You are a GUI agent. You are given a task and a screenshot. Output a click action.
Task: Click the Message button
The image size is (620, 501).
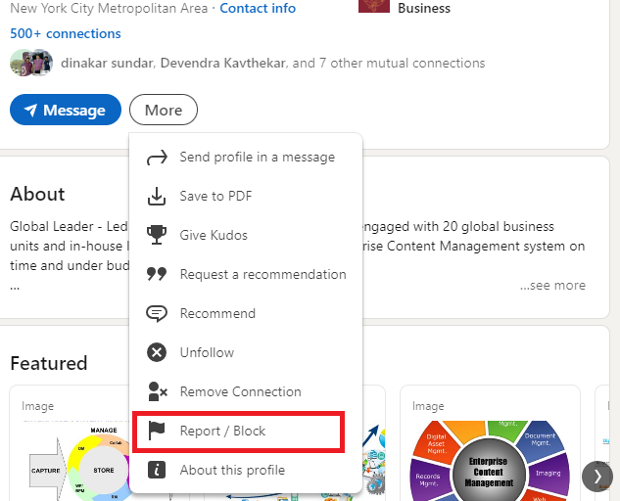66,110
